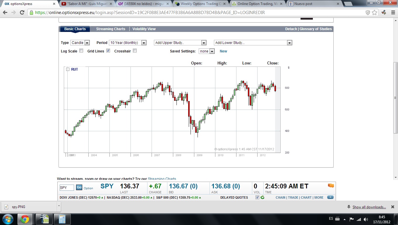398x225 pixels.
Task: Switch to Yahoo mail browser tab
Action: (x=144, y=4)
